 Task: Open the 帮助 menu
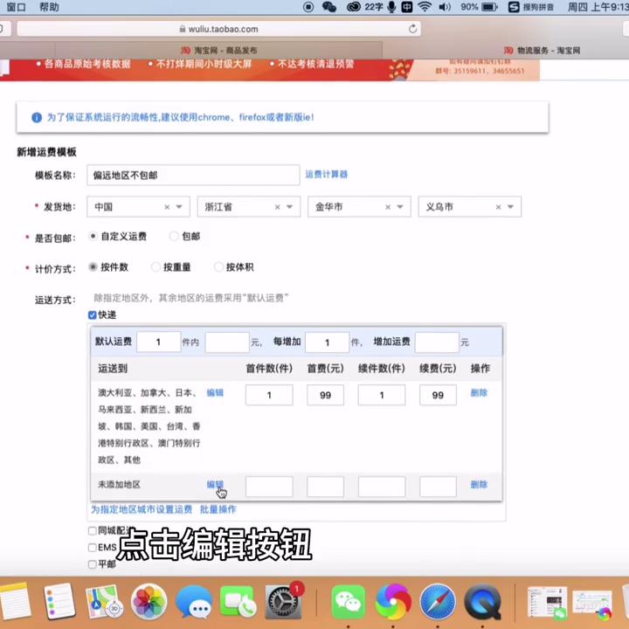49,7
